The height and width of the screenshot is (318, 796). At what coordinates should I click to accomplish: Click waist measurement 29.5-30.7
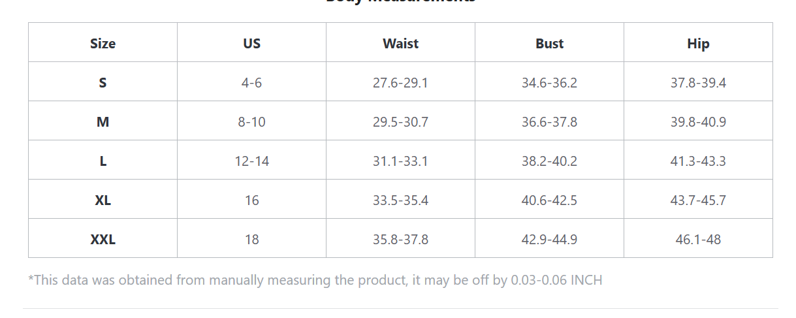[400, 122]
